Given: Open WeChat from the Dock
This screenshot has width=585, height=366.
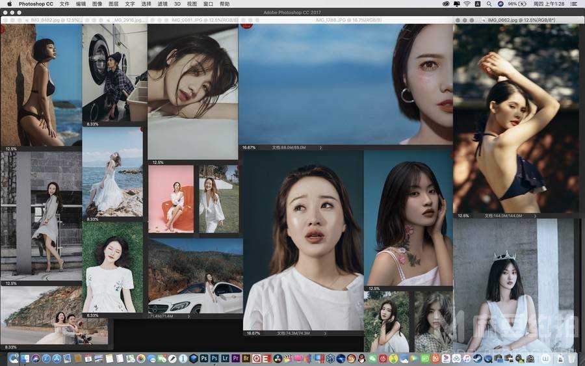Looking at the screenshot, I should click(372, 359).
